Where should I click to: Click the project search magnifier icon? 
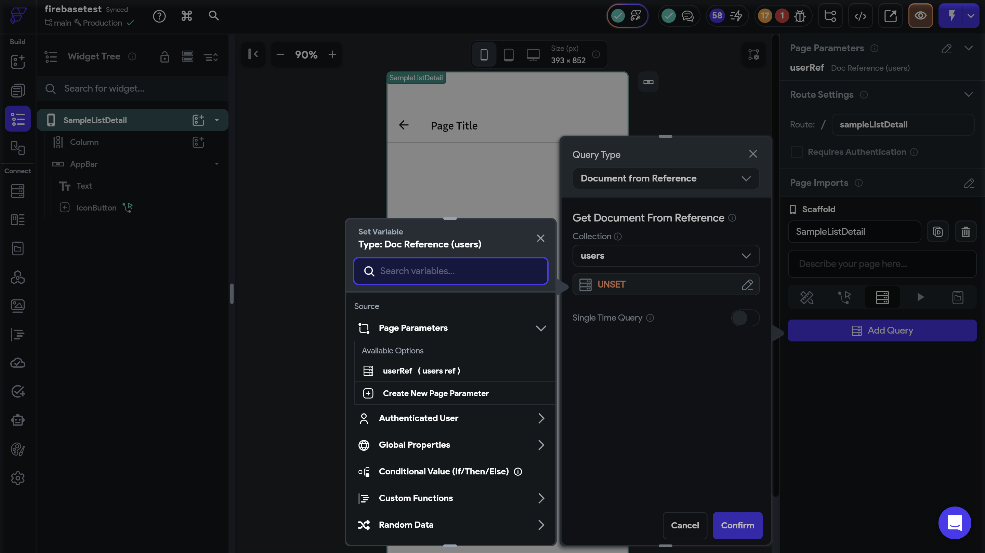tap(214, 16)
